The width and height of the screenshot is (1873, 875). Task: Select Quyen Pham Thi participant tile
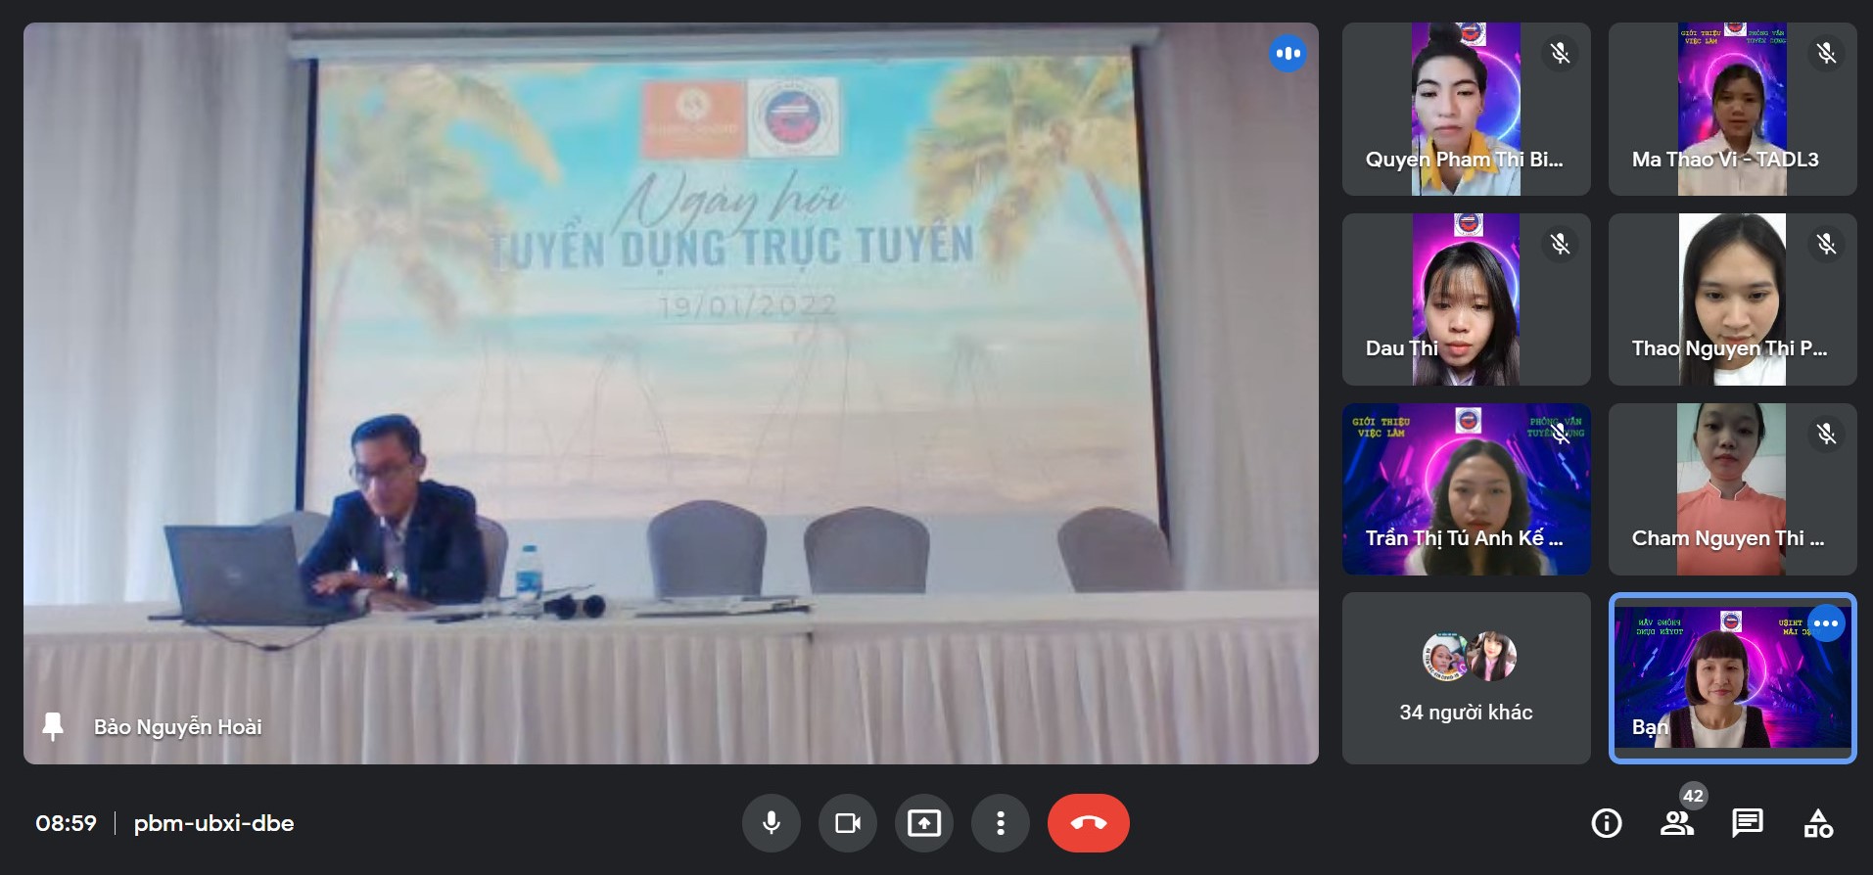(1466, 109)
